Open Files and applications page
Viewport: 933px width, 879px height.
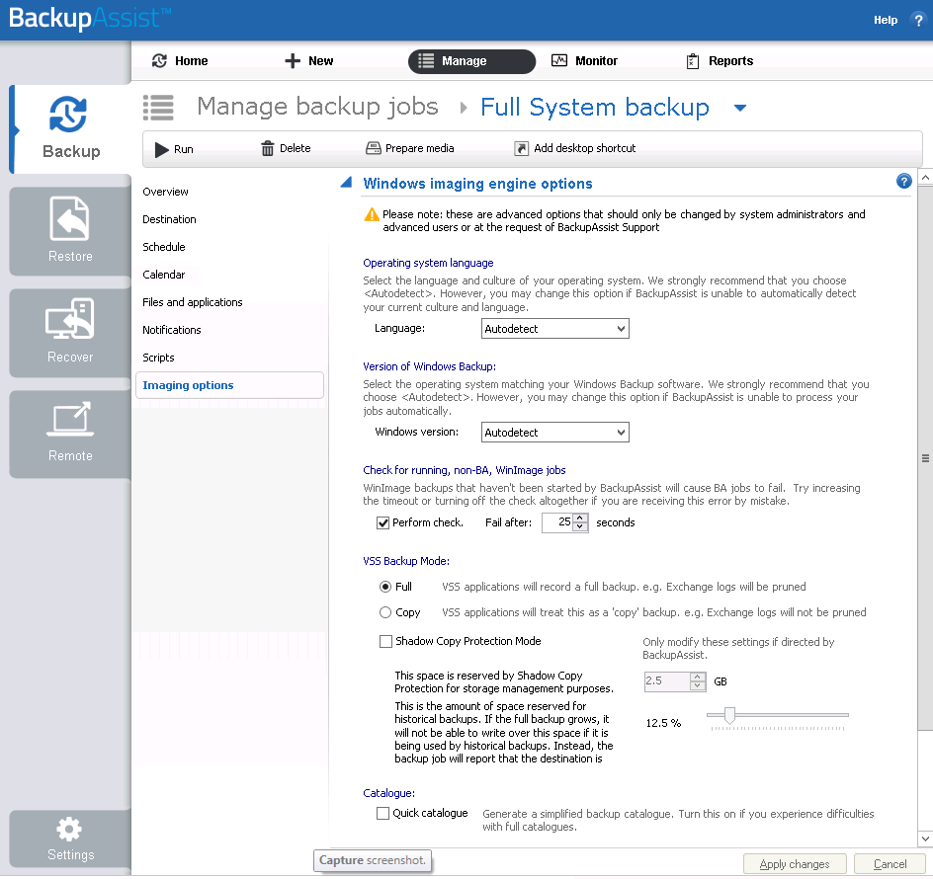(193, 302)
